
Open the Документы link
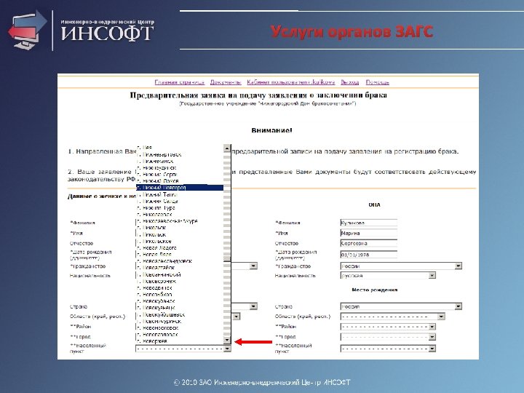(x=226, y=82)
